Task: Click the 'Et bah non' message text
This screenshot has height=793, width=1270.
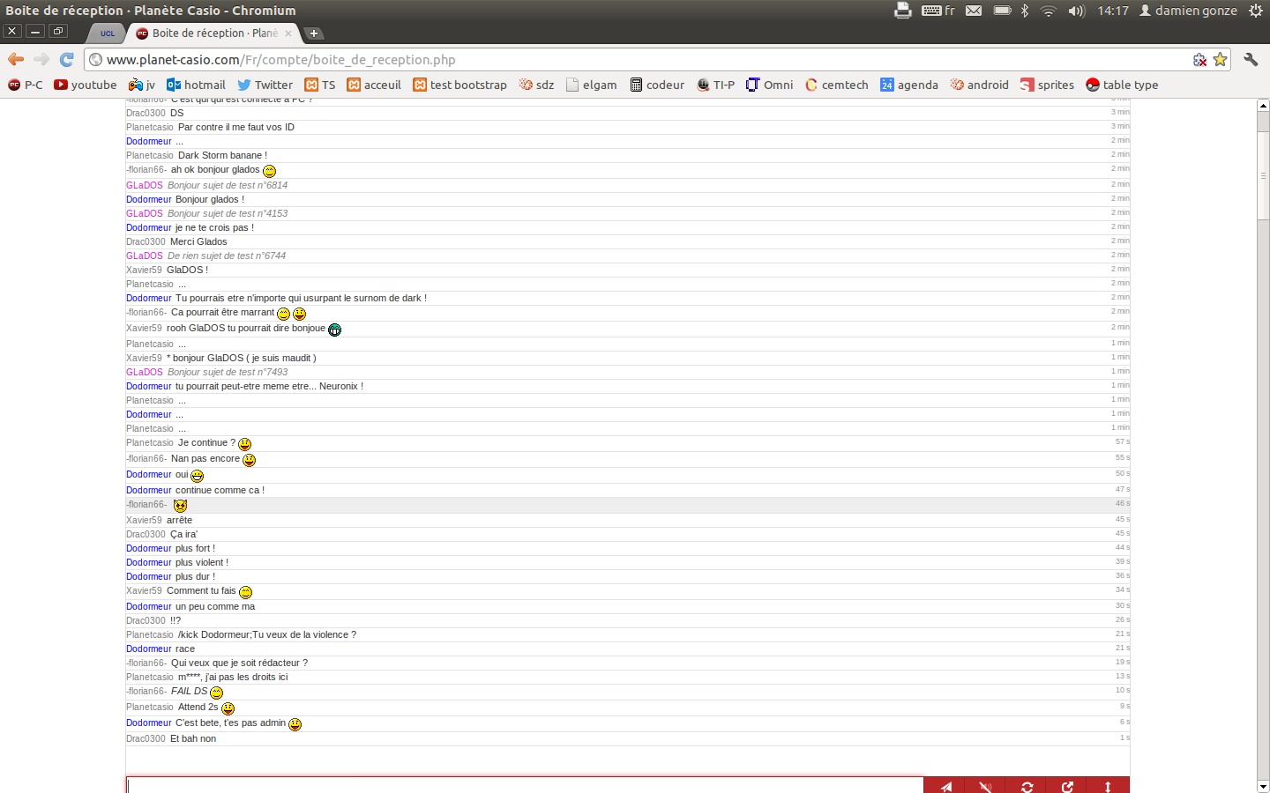Action: tap(193, 738)
